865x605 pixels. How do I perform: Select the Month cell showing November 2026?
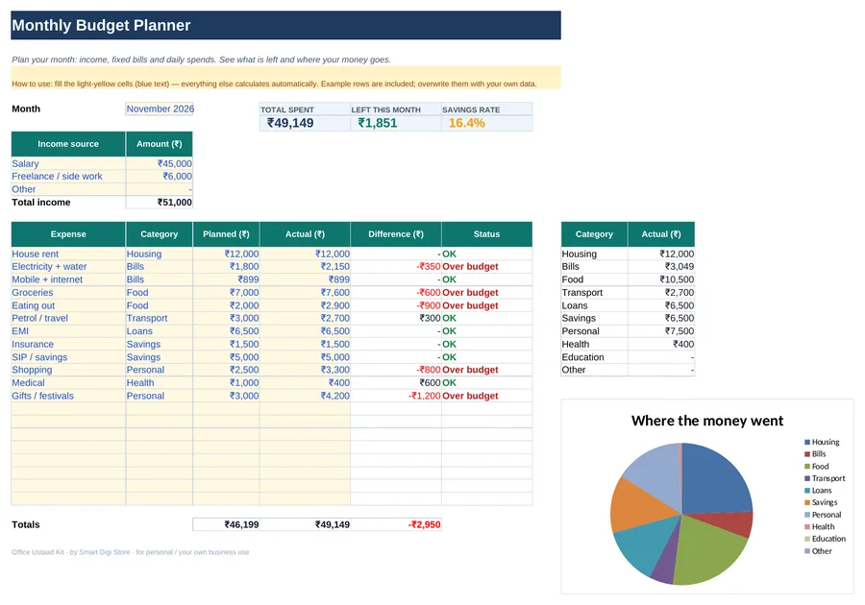point(160,109)
